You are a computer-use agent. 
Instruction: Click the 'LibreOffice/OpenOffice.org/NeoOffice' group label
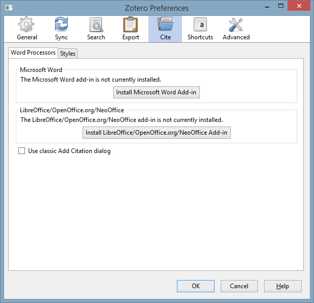(72, 110)
